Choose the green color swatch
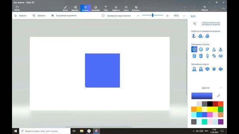This screenshot has height=134, width=239. pyautogui.click(x=221, y=109)
